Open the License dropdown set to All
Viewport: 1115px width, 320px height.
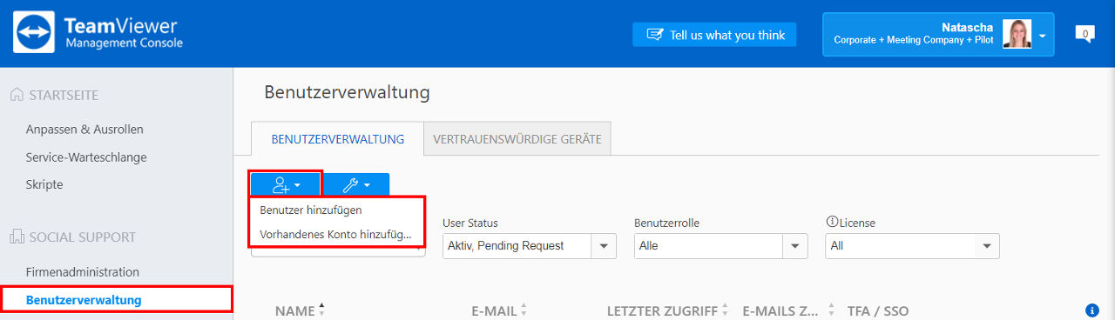pyautogui.click(x=912, y=246)
